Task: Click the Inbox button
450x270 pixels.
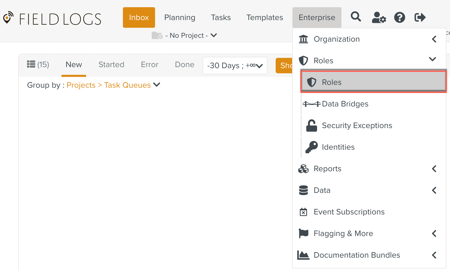Action: [139, 17]
